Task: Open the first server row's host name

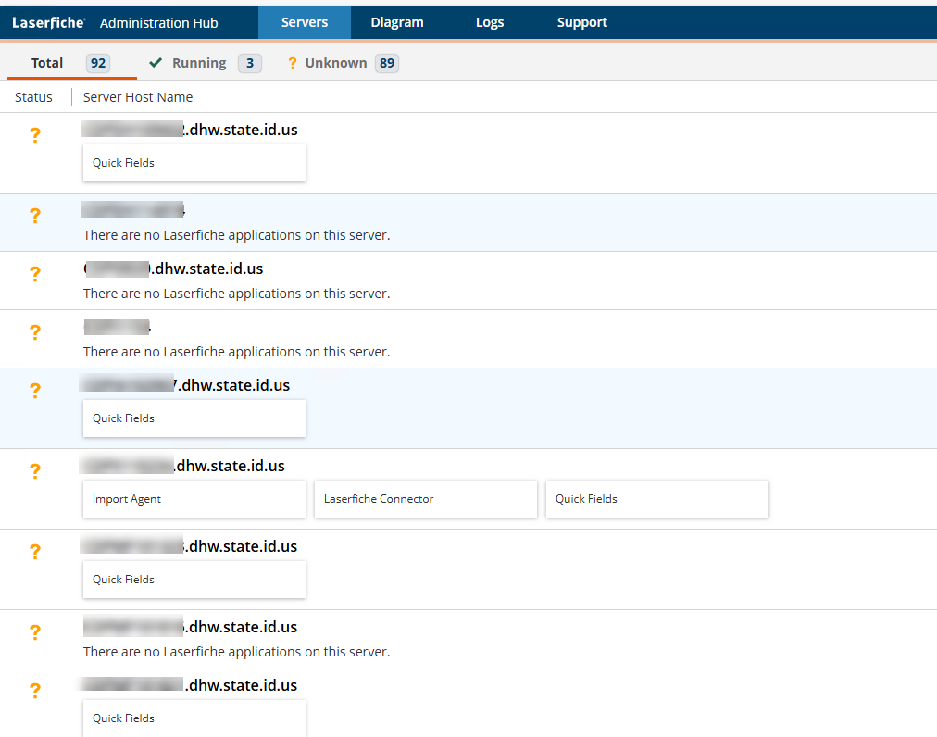Action: point(189,130)
